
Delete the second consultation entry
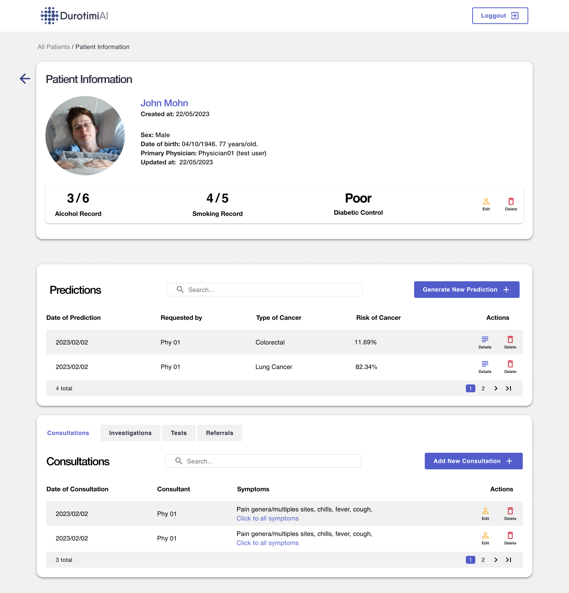(510, 538)
